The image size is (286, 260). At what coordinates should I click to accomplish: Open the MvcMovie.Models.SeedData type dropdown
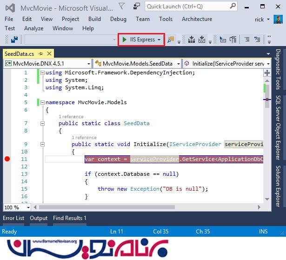click(137, 64)
